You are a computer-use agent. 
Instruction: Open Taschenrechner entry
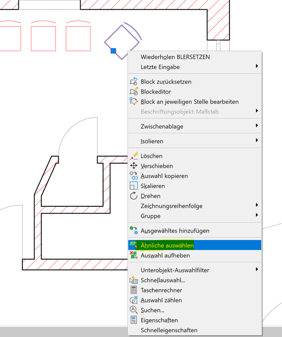[x=195, y=290]
